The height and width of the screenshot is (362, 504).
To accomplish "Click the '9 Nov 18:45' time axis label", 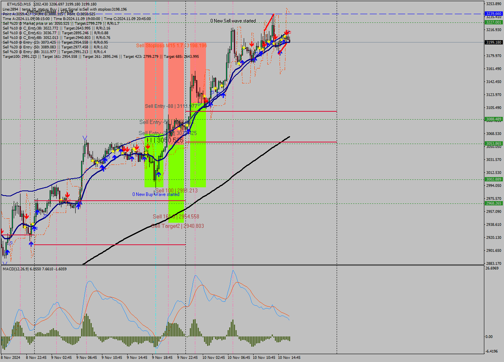I will click(162, 358).
